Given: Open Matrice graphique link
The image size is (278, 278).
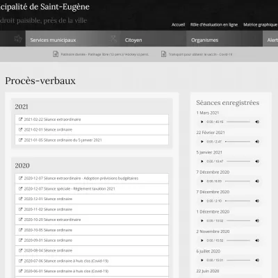Looking at the screenshot, I should pos(260,24).
